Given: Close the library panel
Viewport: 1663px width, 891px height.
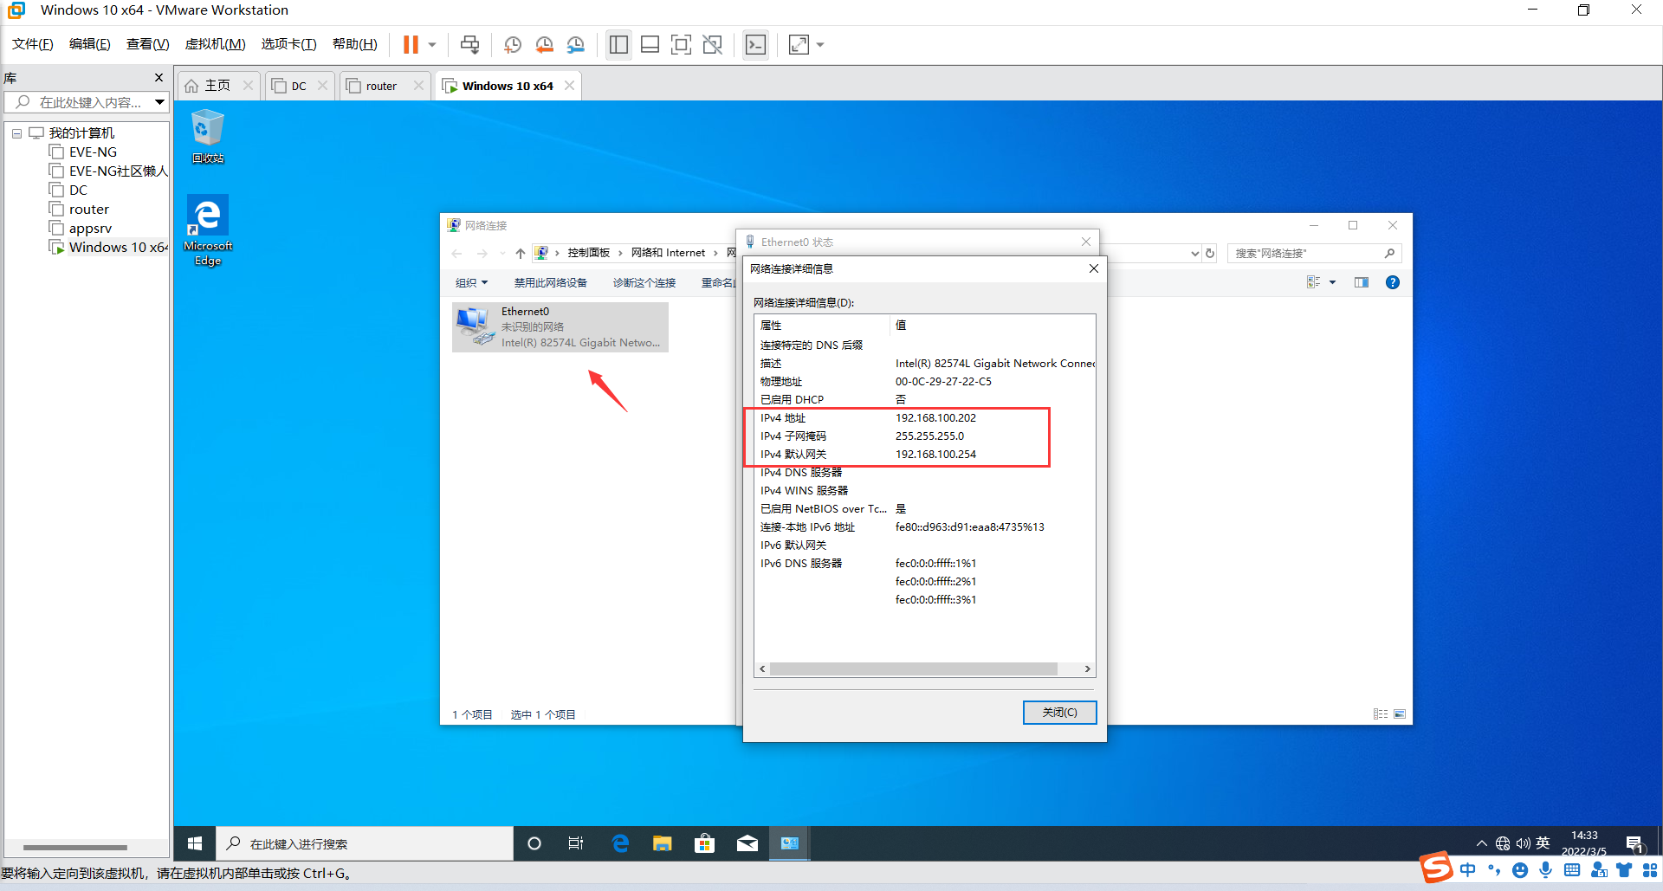Looking at the screenshot, I should (x=159, y=78).
